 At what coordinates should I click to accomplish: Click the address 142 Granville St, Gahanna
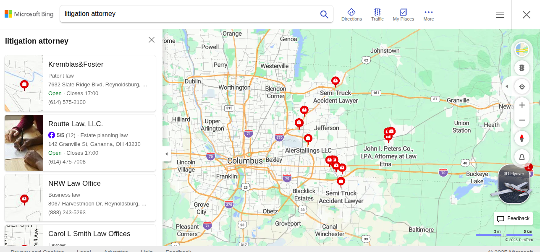coord(94,144)
